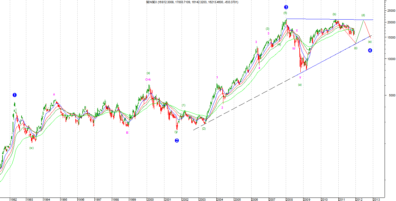Select the pink Y wave label
Image resolution: width=396 pixels, height=201 pixels.
coord(300,77)
